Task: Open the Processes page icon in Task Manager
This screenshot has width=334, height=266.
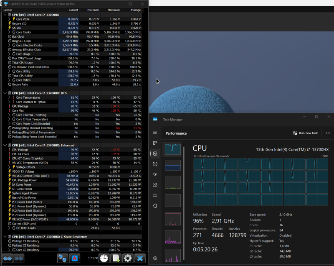Action: pyautogui.click(x=155, y=143)
